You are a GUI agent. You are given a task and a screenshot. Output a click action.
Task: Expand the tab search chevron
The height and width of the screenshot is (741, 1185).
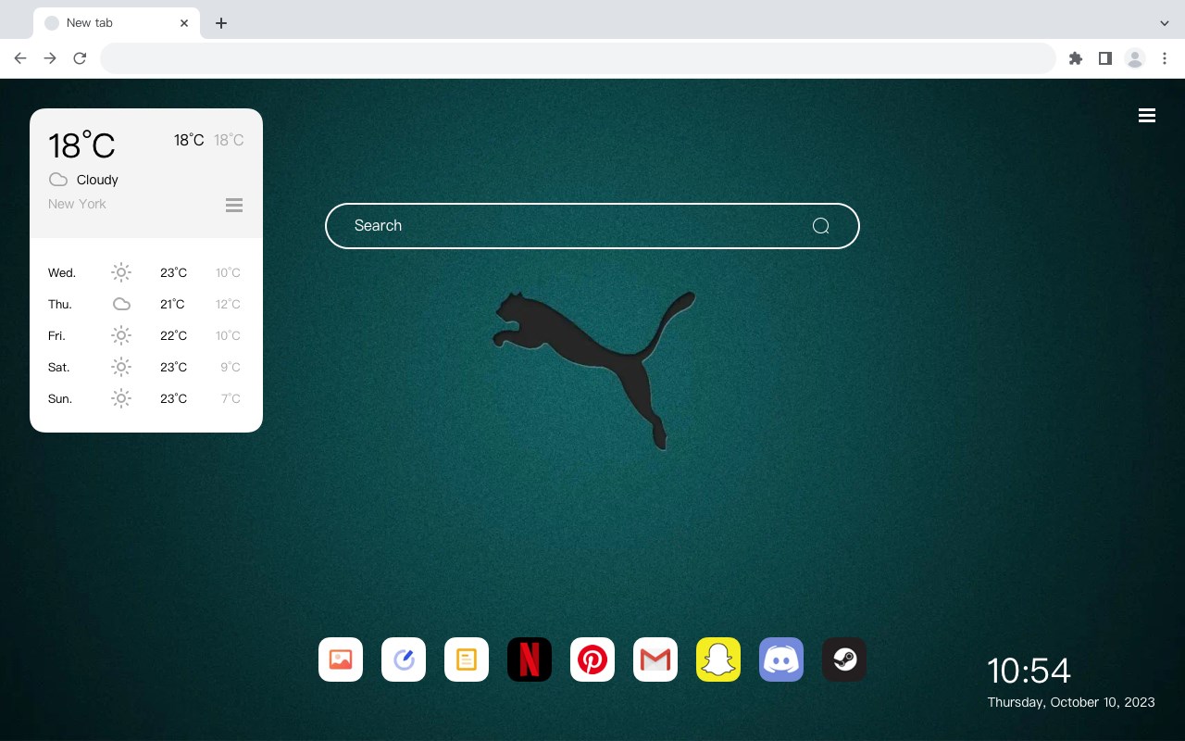pos(1165,23)
